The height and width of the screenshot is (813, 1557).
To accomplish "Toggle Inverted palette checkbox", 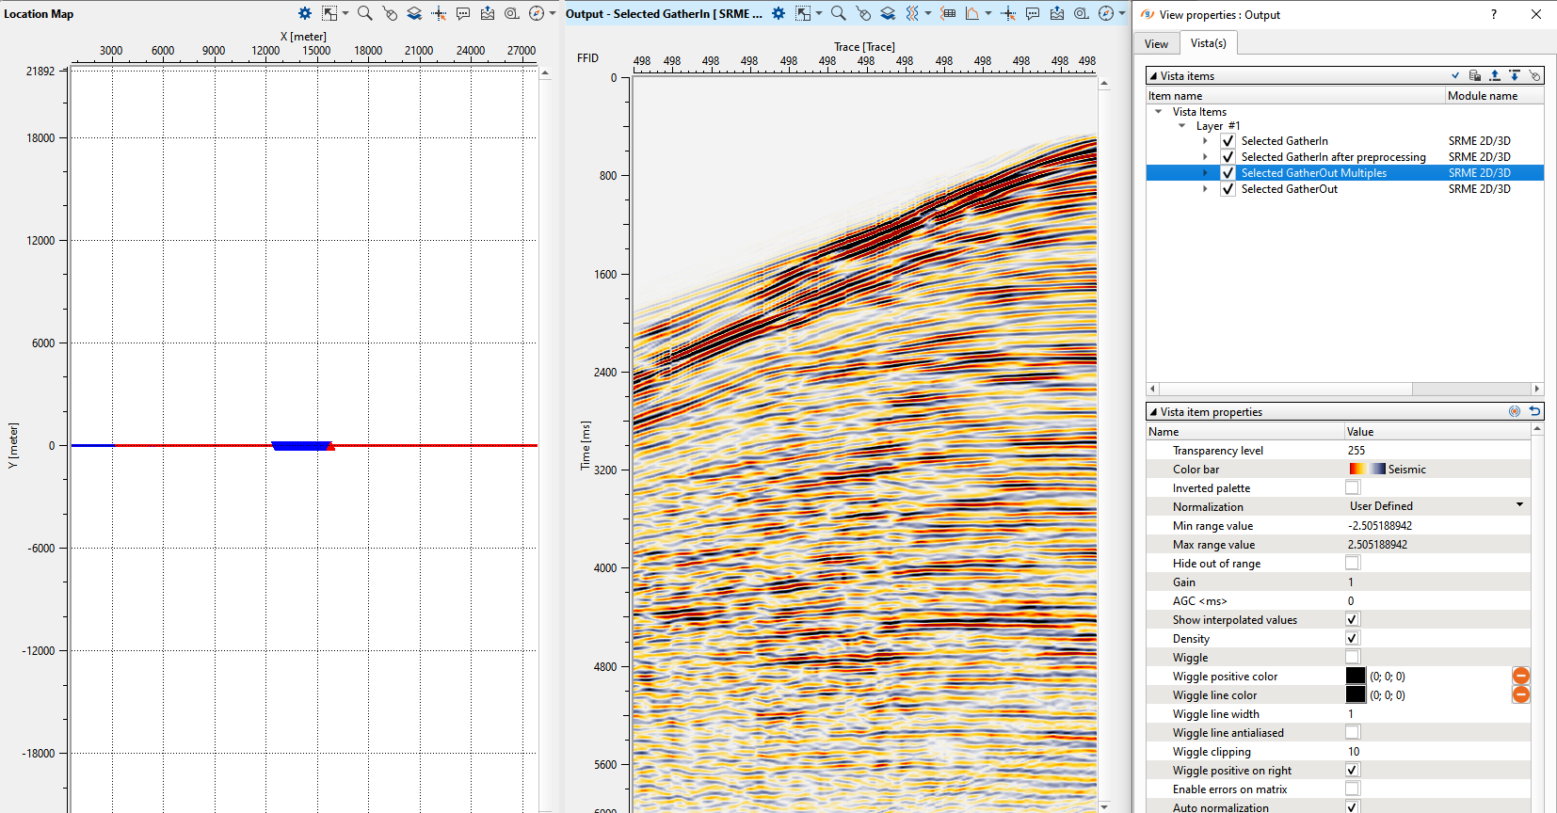I will [1353, 487].
